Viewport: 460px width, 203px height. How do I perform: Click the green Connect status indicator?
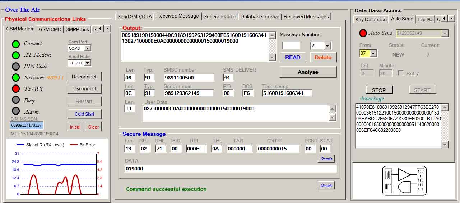[16, 44]
